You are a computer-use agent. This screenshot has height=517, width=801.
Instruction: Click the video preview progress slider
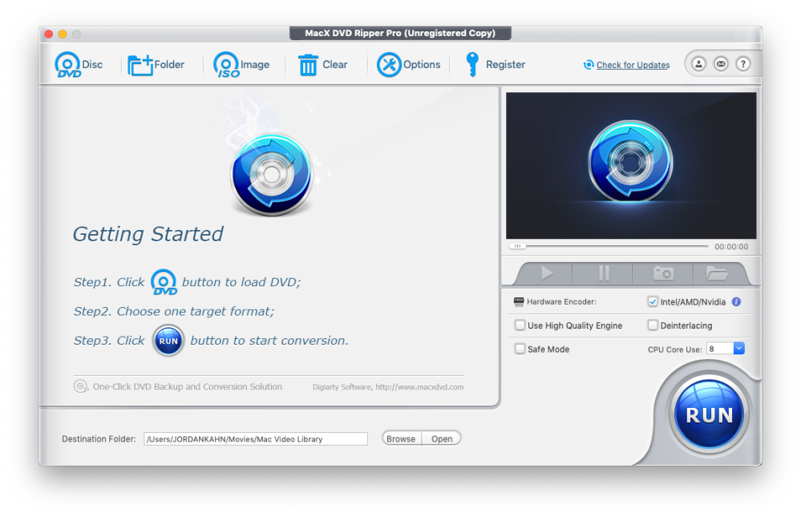tap(609, 247)
